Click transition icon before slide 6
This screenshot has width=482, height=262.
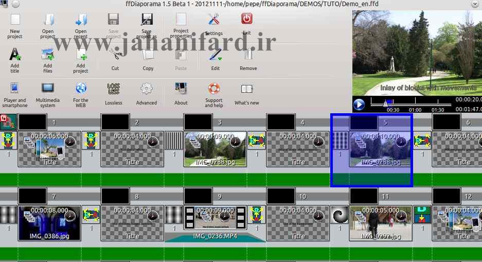pos(422,141)
